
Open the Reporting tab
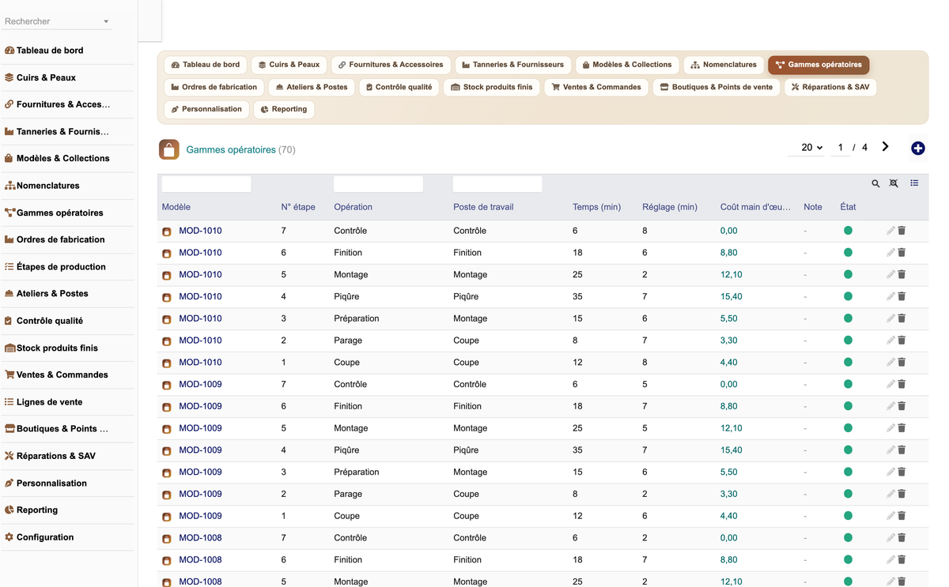pyautogui.click(x=284, y=109)
